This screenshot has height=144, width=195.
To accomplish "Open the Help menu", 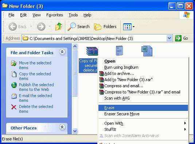I will tap(87, 15).
